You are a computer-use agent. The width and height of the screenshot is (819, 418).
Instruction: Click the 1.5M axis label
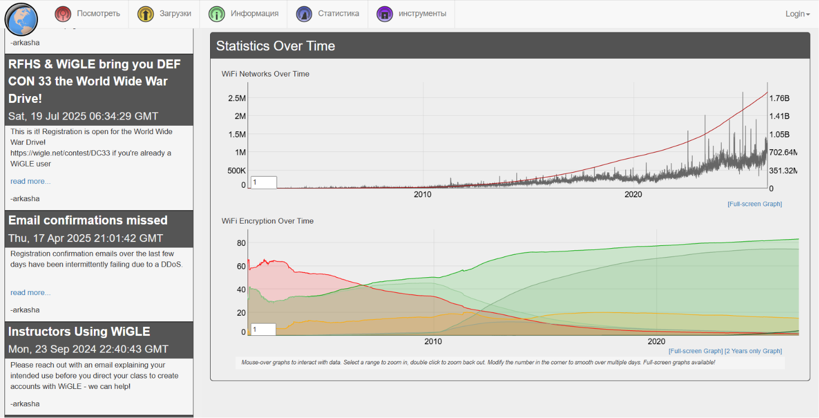coord(237,134)
